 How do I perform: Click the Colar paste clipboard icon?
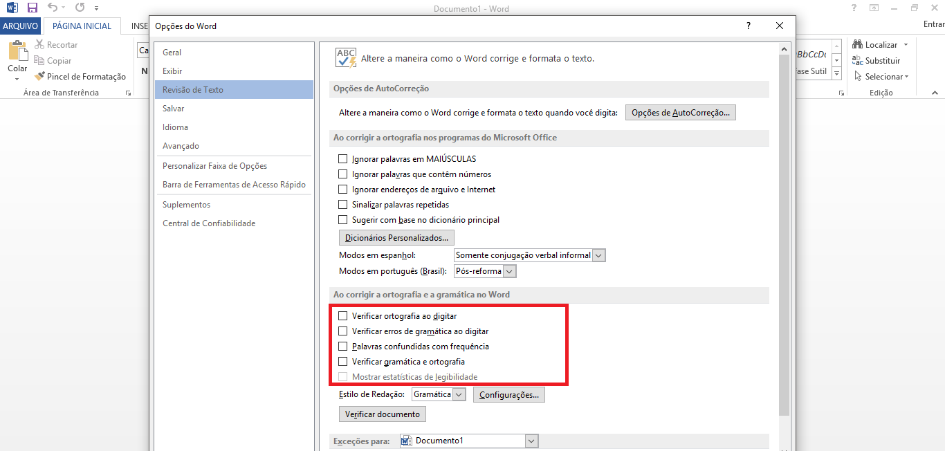[17, 52]
